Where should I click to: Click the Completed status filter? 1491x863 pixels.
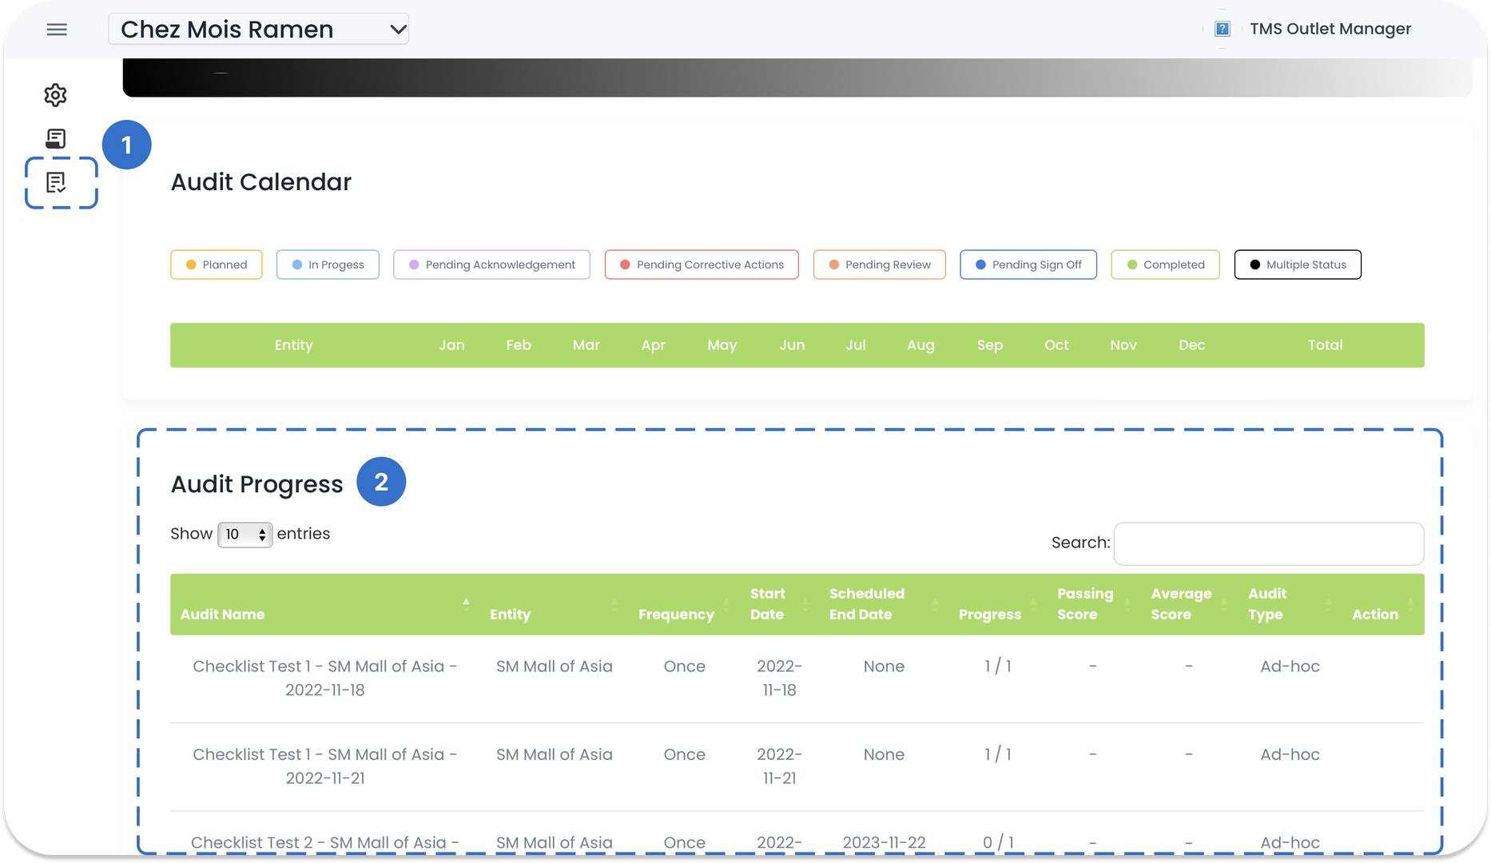point(1165,264)
